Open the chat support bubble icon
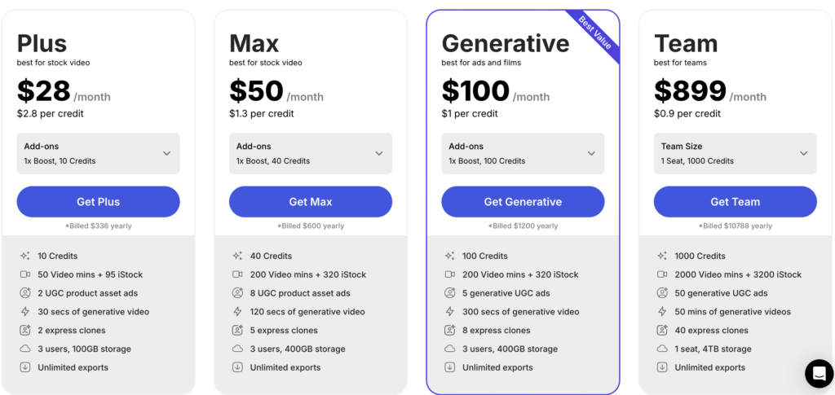The image size is (835, 395). click(x=819, y=373)
